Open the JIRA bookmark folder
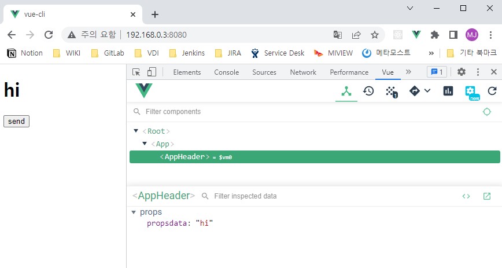This screenshot has width=502, height=268. [228, 53]
